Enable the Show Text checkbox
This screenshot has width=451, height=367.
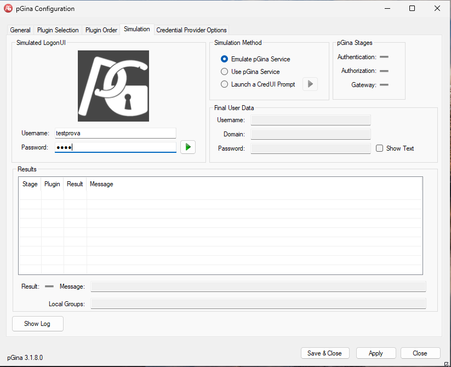[x=379, y=148]
